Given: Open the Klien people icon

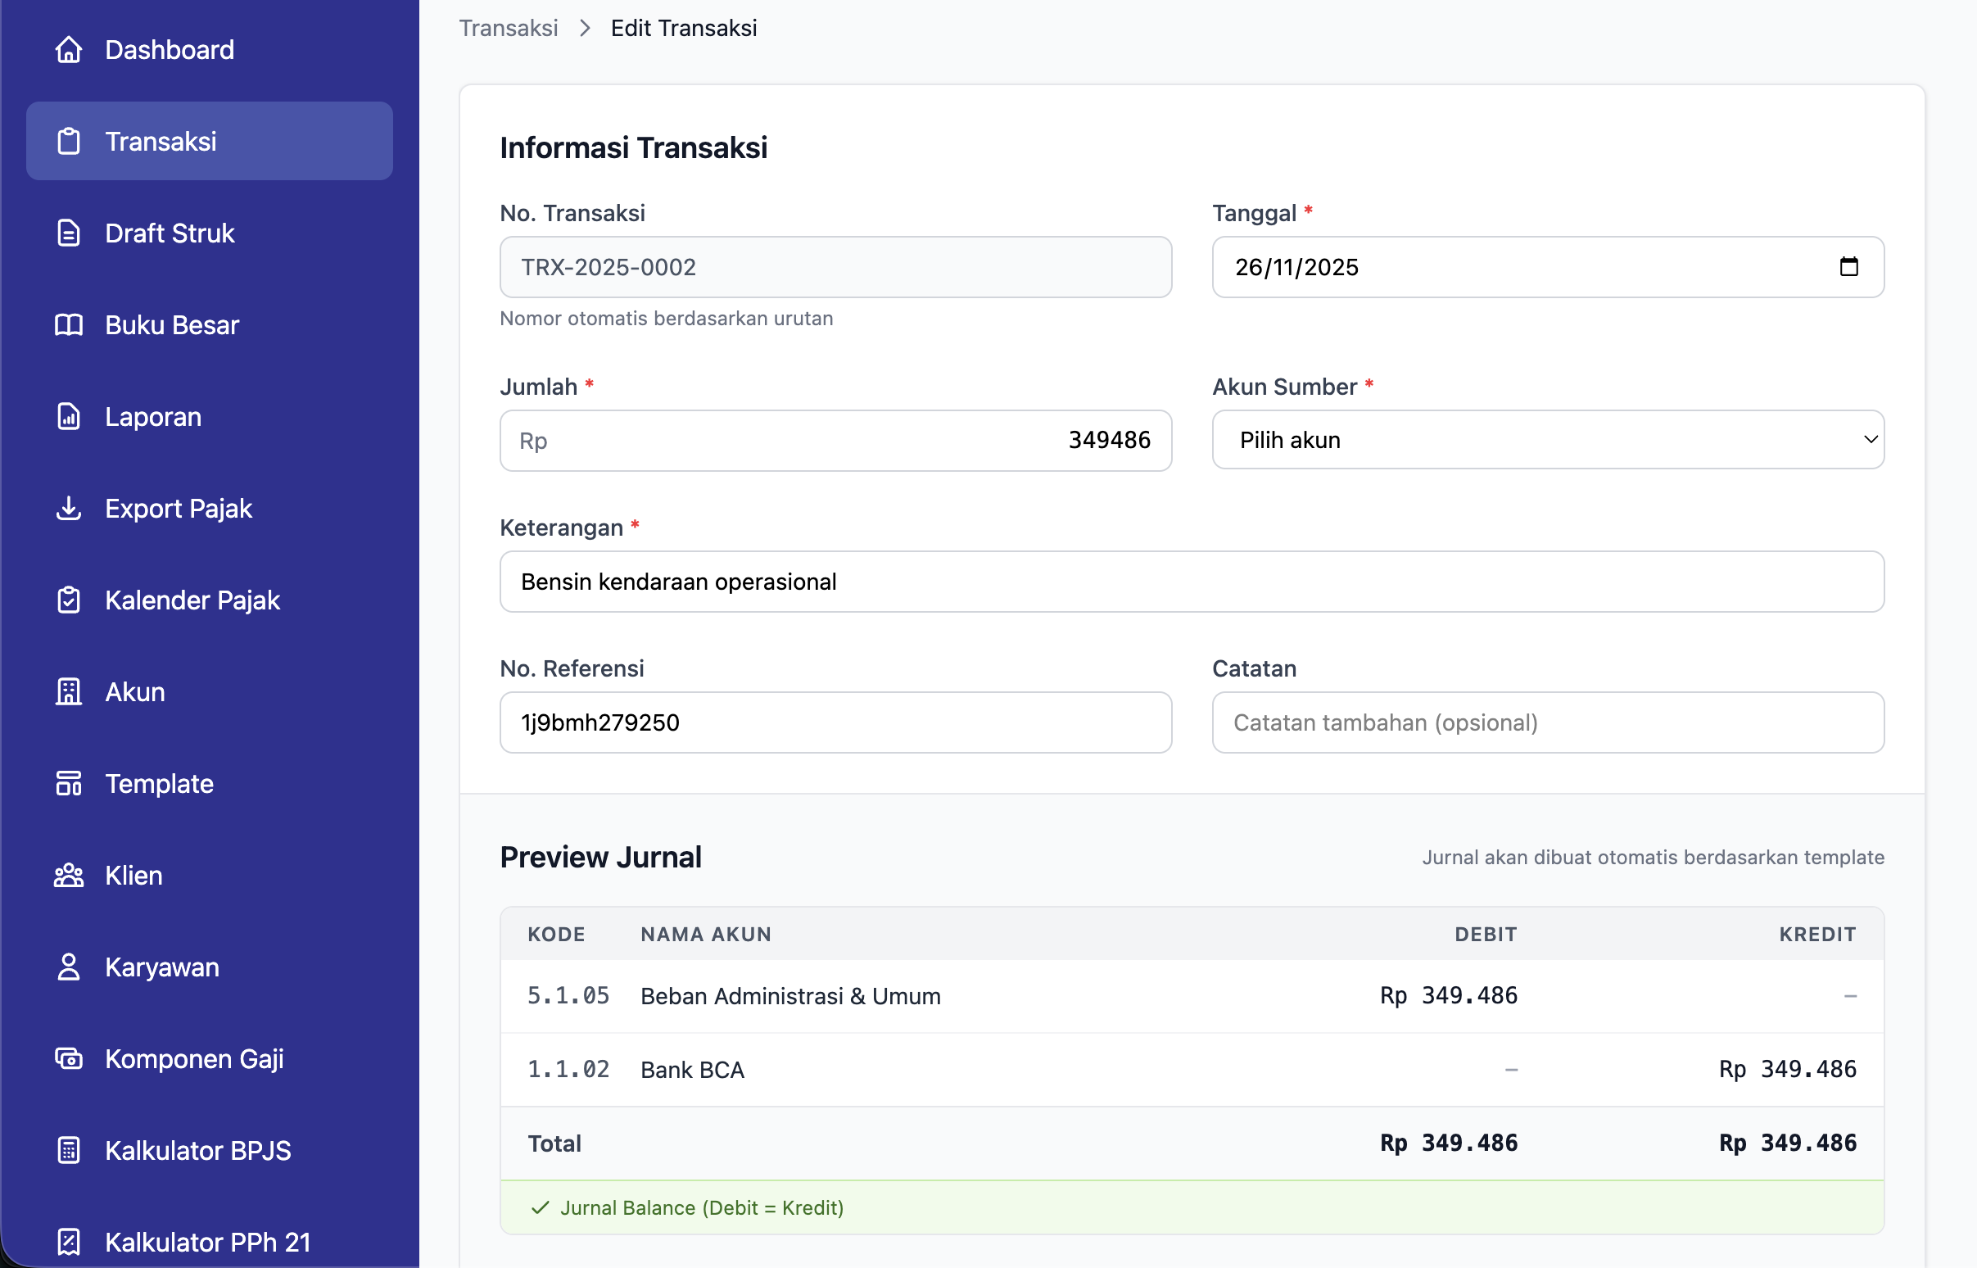Looking at the screenshot, I should point(68,876).
